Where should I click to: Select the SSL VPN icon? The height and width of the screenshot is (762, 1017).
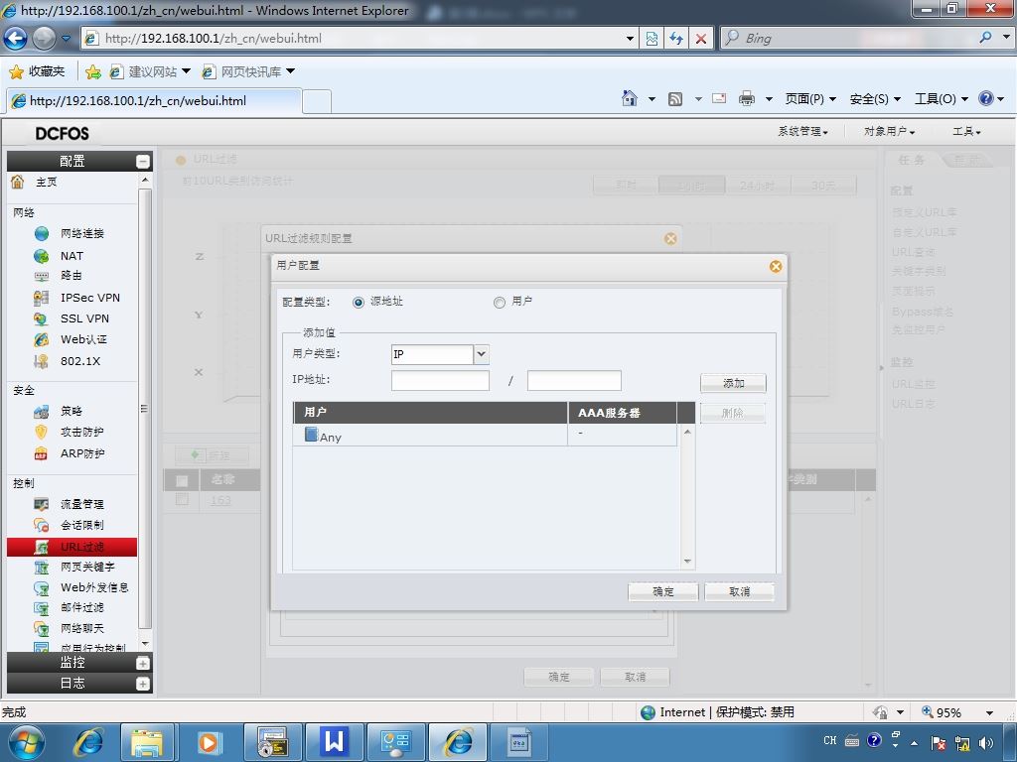pos(42,318)
